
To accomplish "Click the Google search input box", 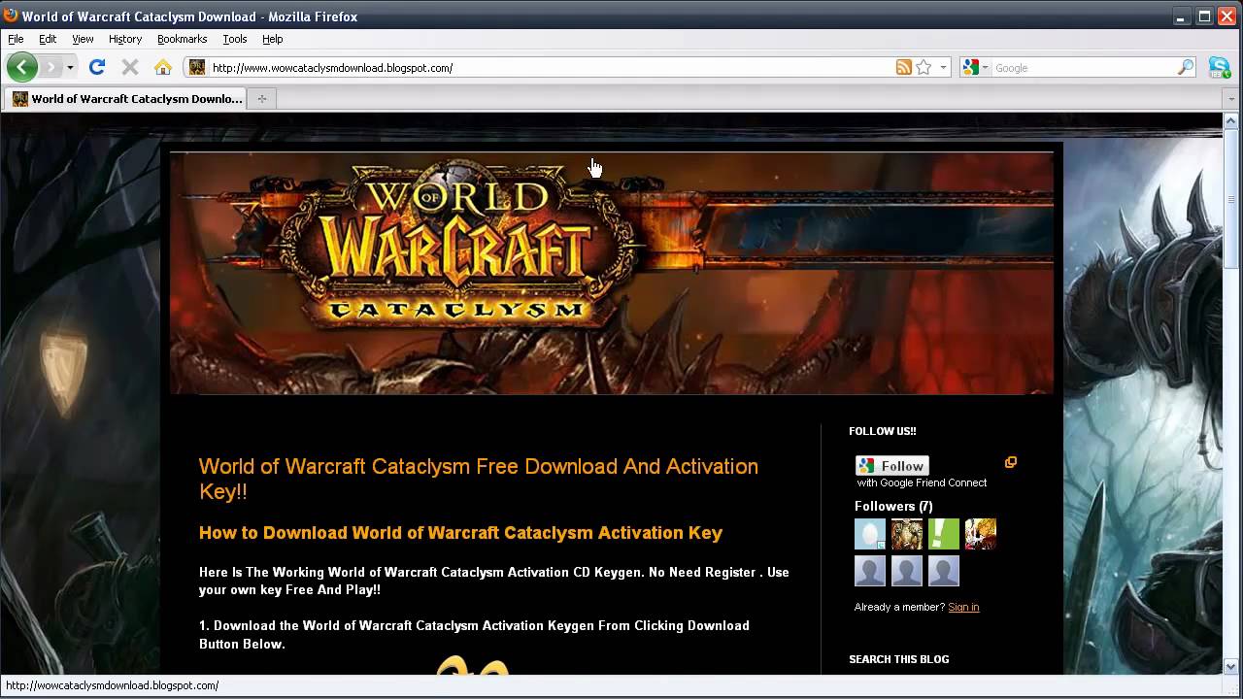I will click(1083, 68).
